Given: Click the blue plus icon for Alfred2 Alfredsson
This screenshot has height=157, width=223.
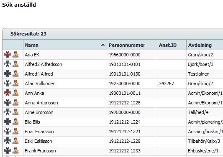Looking at the screenshot, I should pyautogui.click(x=8, y=64).
